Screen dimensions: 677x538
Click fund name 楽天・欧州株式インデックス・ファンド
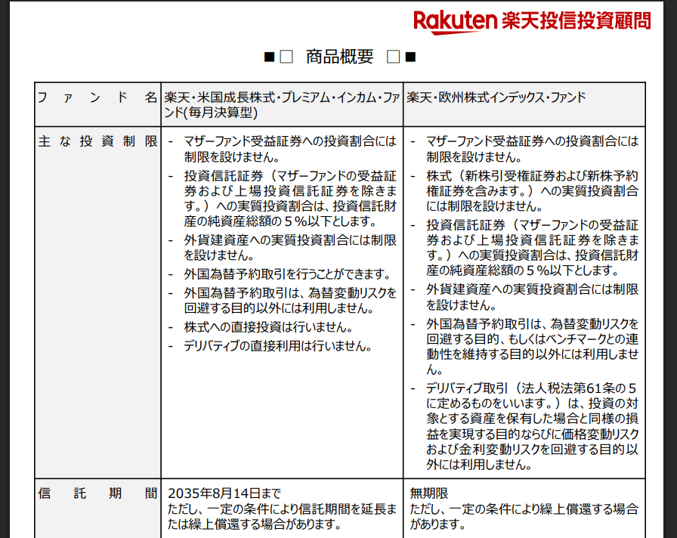pos(496,97)
